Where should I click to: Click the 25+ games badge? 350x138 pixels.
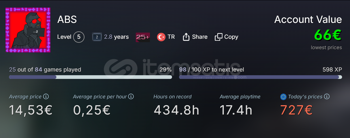click(x=143, y=37)
